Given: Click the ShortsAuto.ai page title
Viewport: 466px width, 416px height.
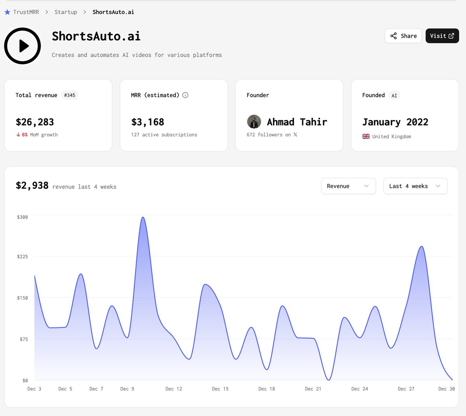Looking at the screenshot, I should click(96, 36).
